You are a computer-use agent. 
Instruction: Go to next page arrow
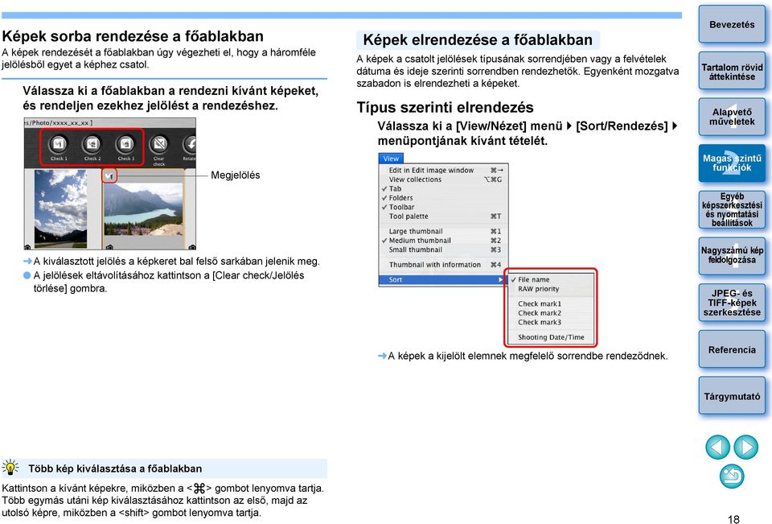pyautogui.click(x=746, y=448)
